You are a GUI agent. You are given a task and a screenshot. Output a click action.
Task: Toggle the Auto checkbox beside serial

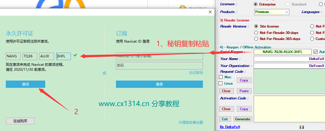[x=316, y=52]
